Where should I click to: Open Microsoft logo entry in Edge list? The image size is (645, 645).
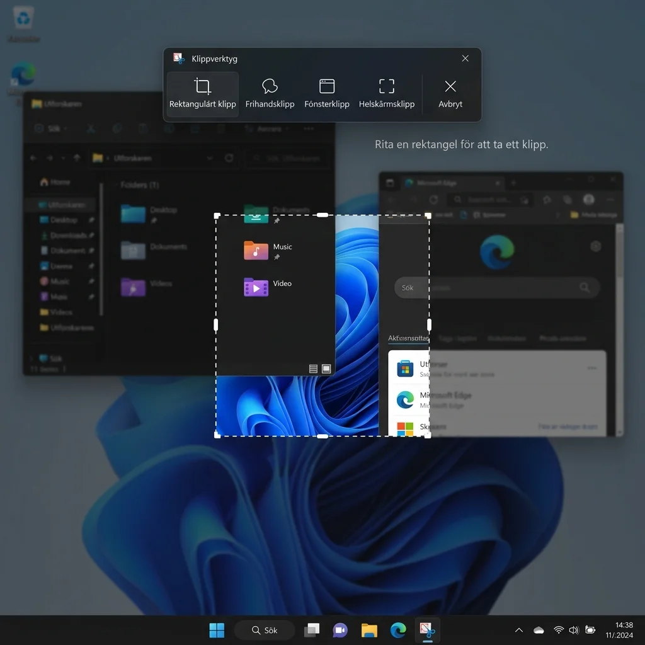tap(496, 427)
